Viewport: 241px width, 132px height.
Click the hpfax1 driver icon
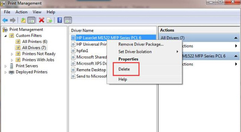click(x=73, y=51)
